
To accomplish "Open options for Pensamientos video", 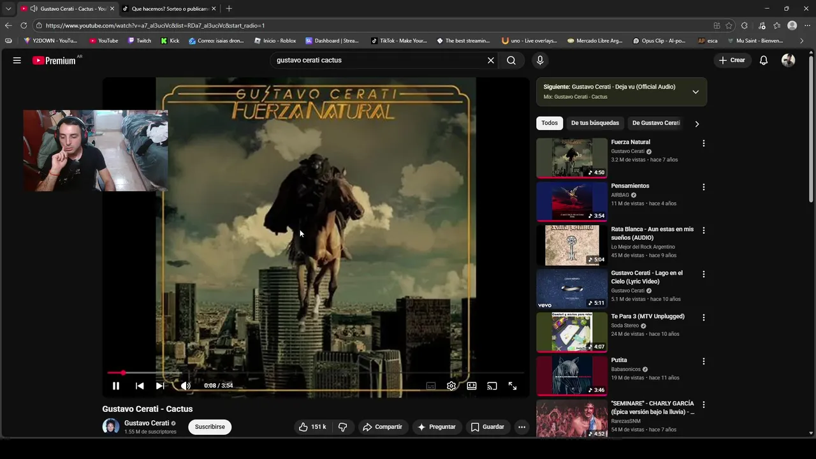I will point(704,187).
